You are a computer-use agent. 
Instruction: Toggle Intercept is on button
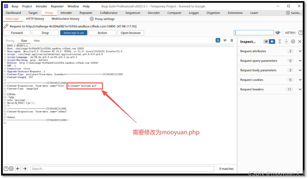pyautogui.click(x=74, y=33)
